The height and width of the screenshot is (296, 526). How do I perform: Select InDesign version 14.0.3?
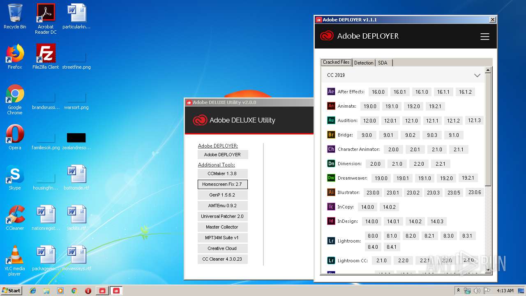point(437,222)
